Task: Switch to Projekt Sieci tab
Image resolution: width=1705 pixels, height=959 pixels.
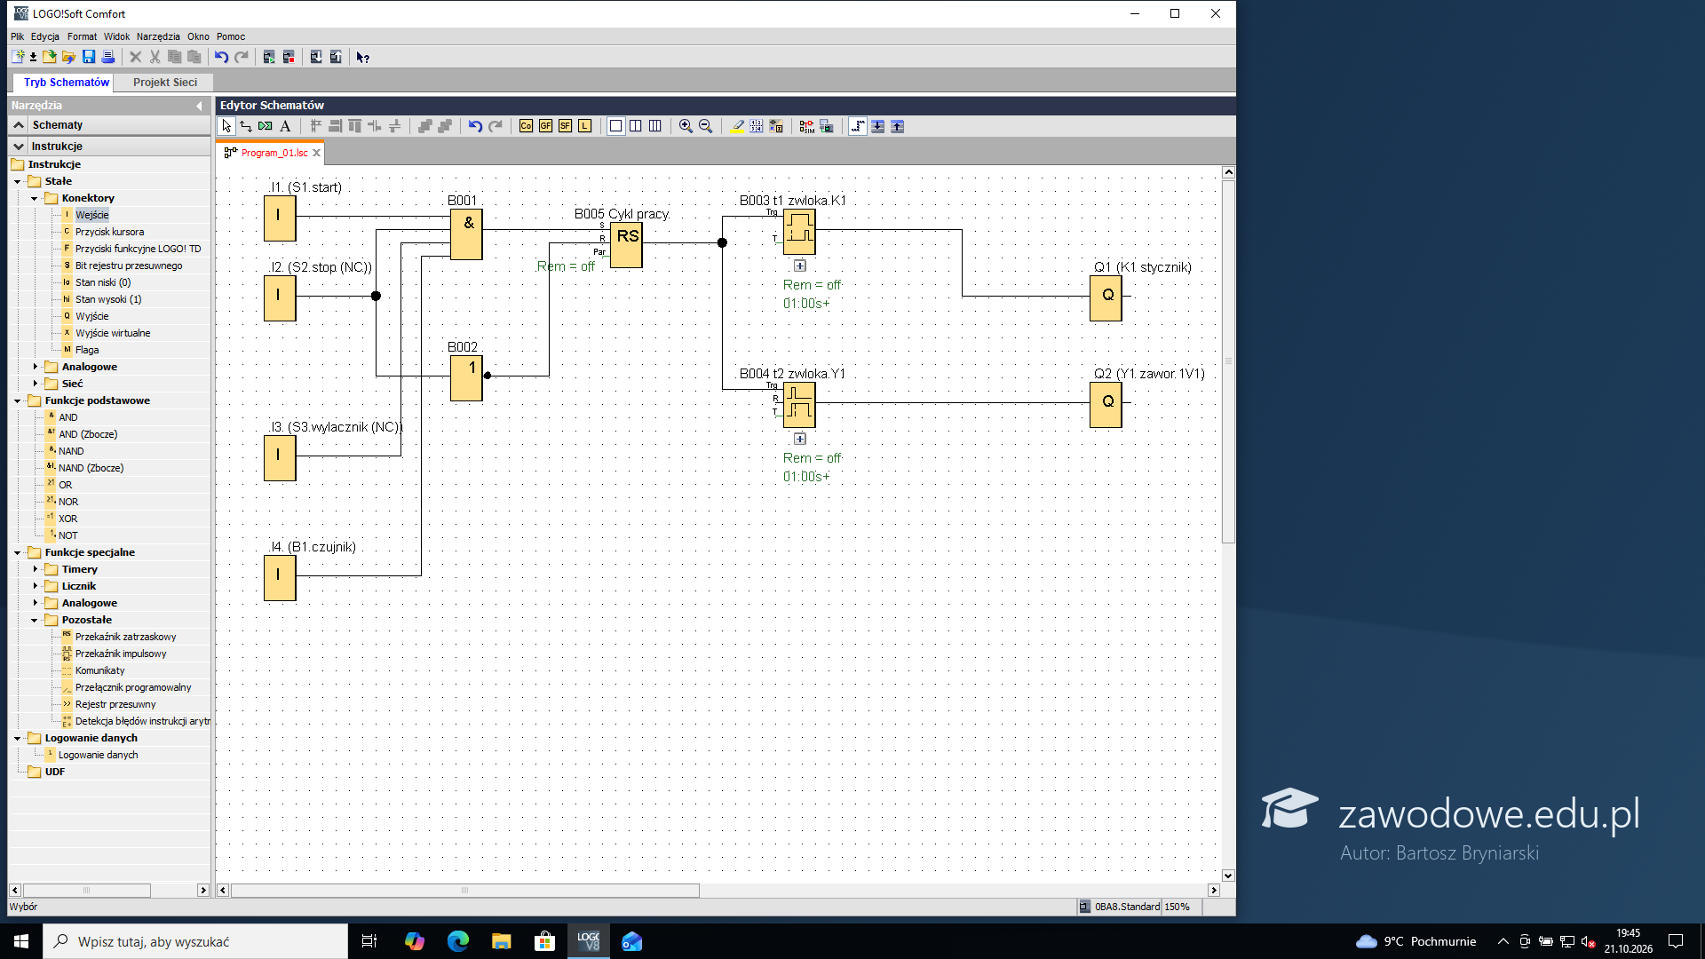Action: point(165,82)
